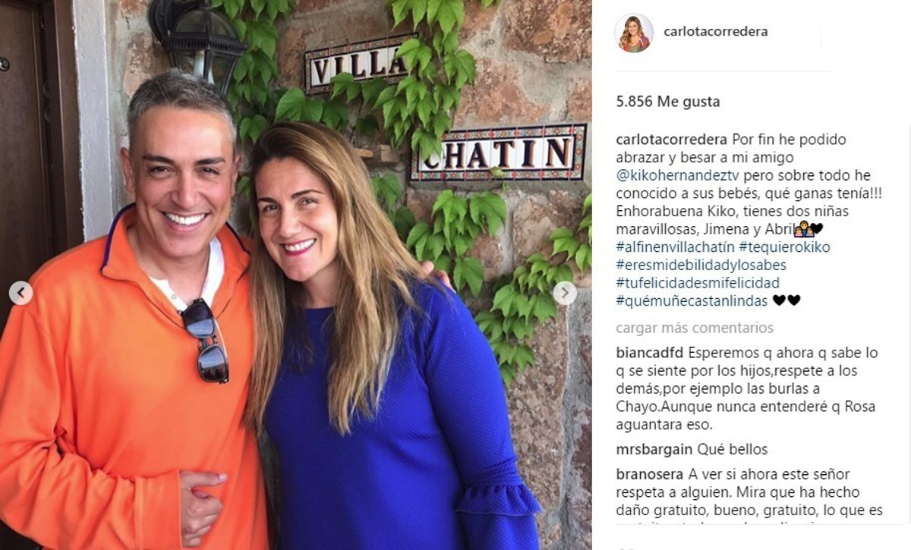
Task: Open commenter branosera profile
Action: [651, 474]
